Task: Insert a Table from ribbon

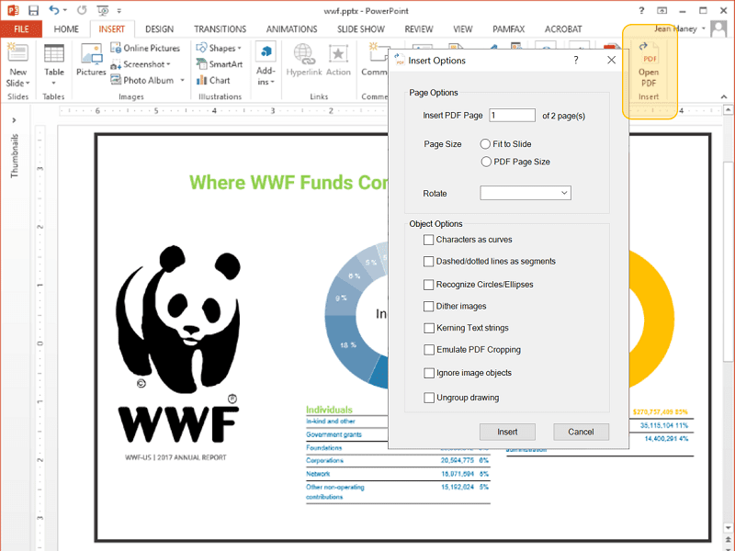Action: click(x=54, y=65)
